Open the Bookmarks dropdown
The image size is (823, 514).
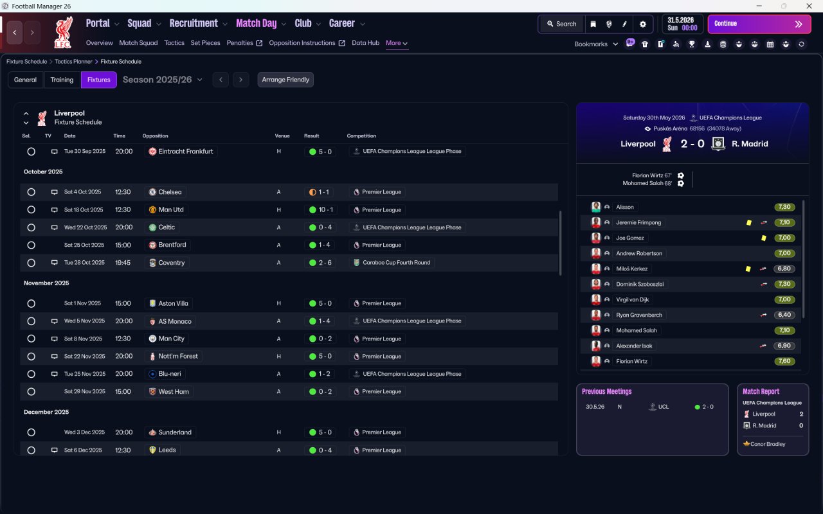[x=596, y=44]
